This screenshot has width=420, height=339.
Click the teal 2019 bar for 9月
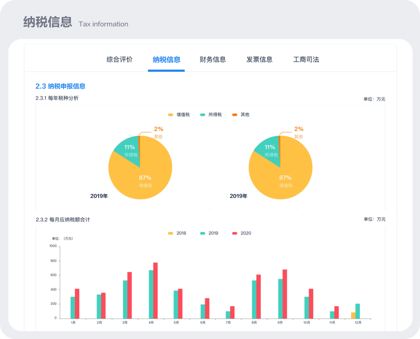(x=280, y=299)
